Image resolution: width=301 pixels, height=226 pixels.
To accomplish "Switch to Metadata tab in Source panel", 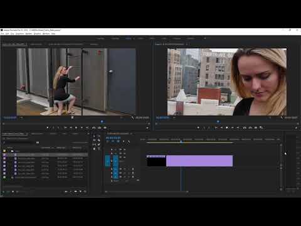I will 94,45.
